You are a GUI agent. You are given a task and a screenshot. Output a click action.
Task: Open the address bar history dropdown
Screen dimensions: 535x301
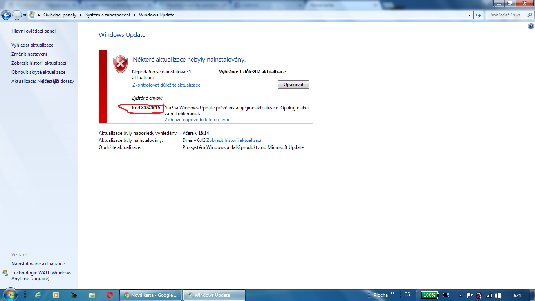point(470,15)
